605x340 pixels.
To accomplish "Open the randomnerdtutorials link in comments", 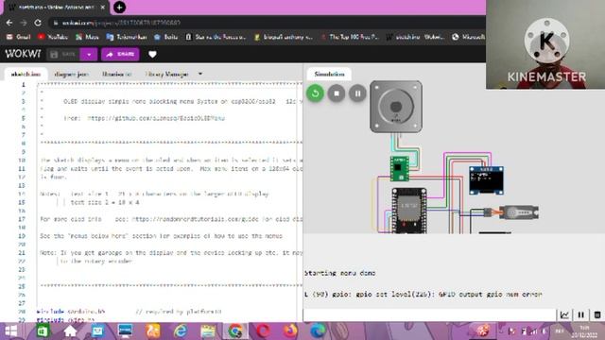I will coord(216,219).
